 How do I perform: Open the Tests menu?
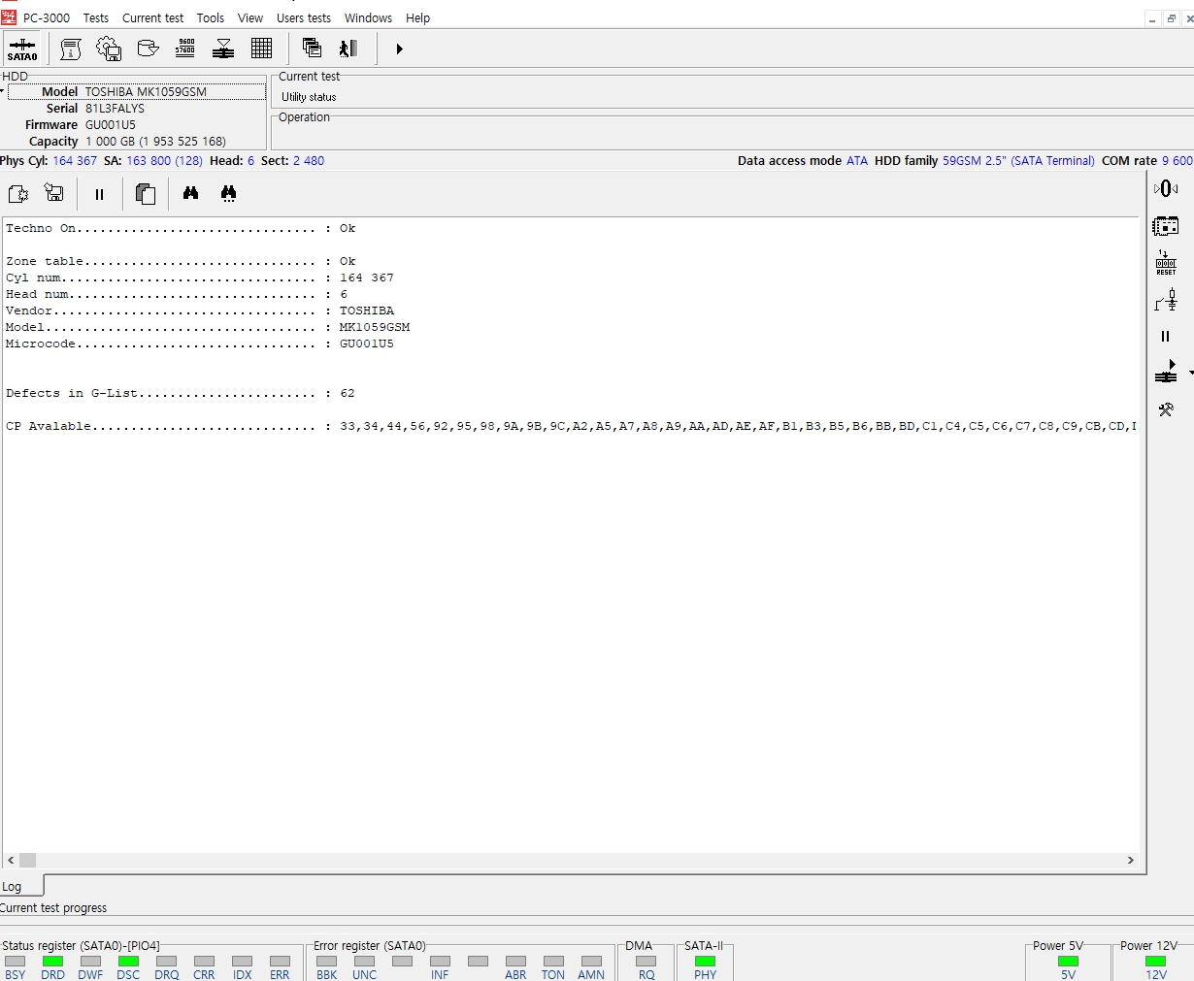pos(96,18)
